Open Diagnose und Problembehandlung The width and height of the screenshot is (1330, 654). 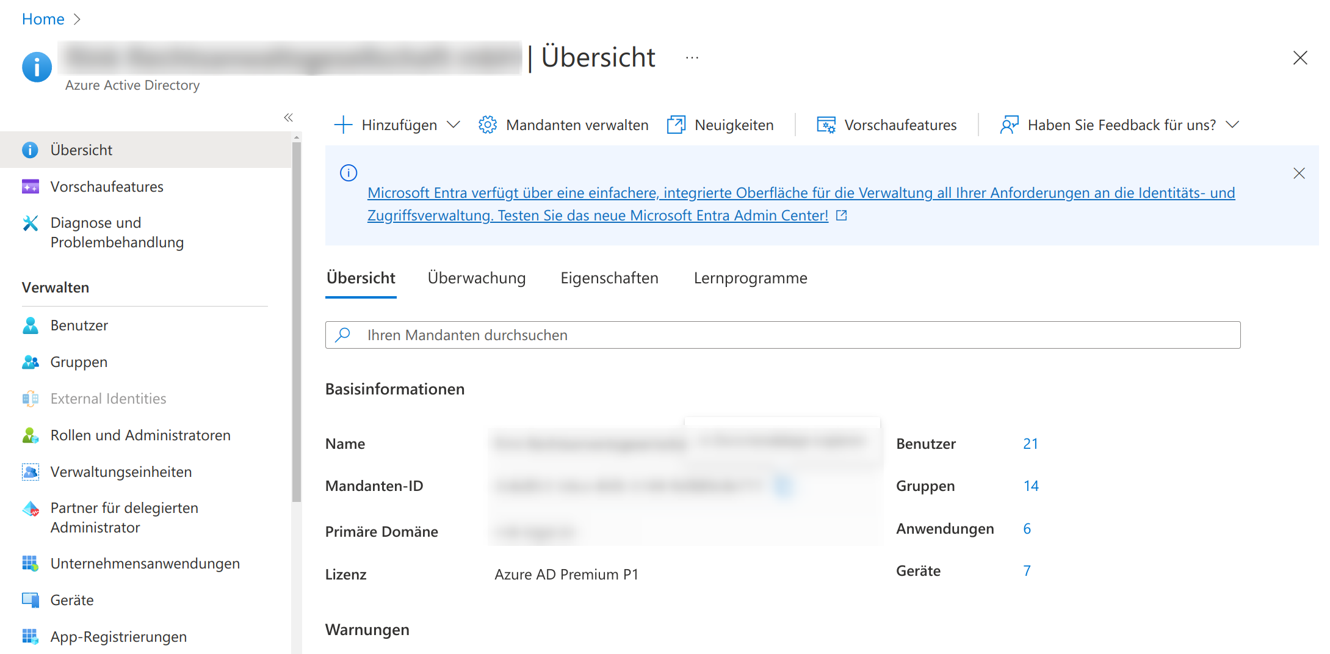click(x=117, y=232)
